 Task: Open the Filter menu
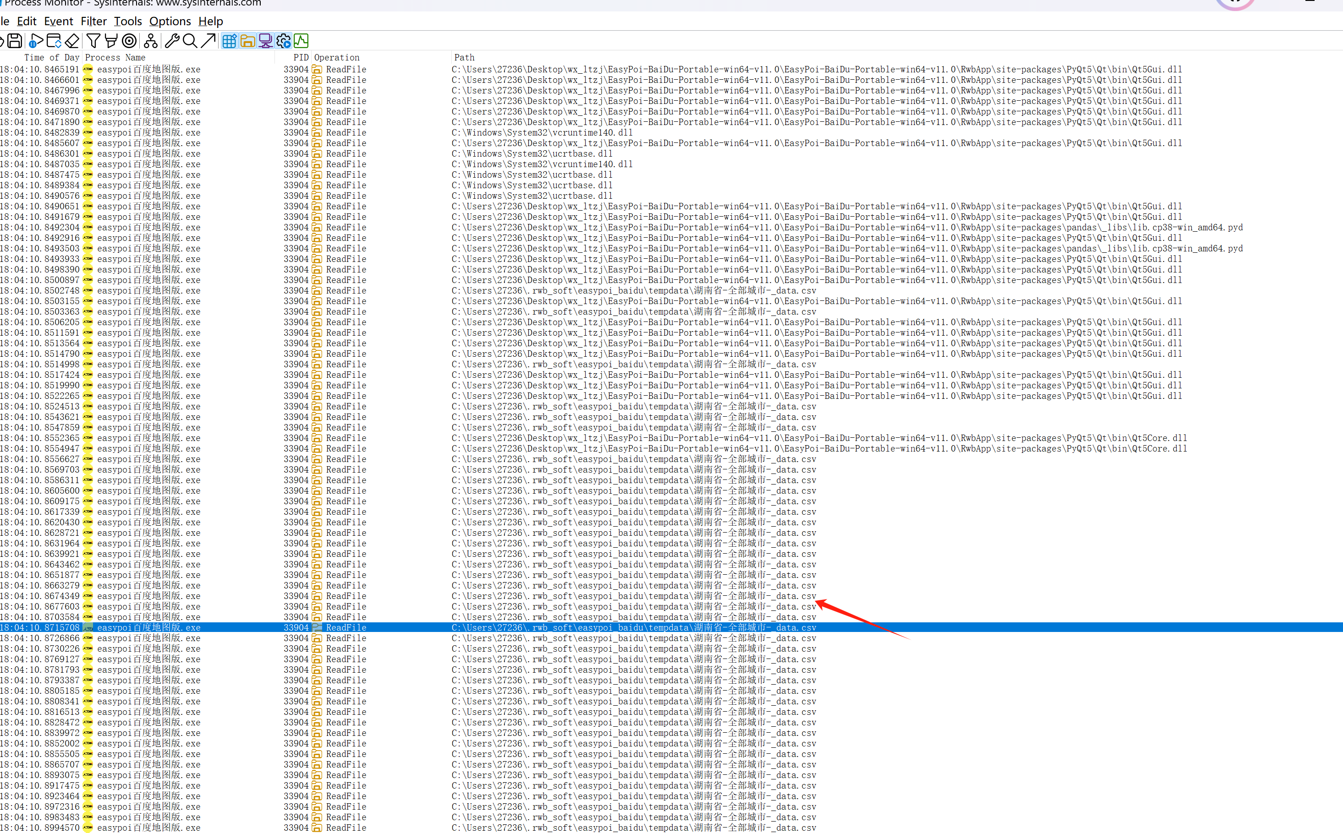click(x=93, y=21)
